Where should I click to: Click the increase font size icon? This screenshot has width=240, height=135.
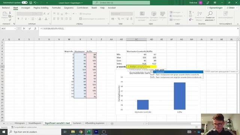(45, 14)
